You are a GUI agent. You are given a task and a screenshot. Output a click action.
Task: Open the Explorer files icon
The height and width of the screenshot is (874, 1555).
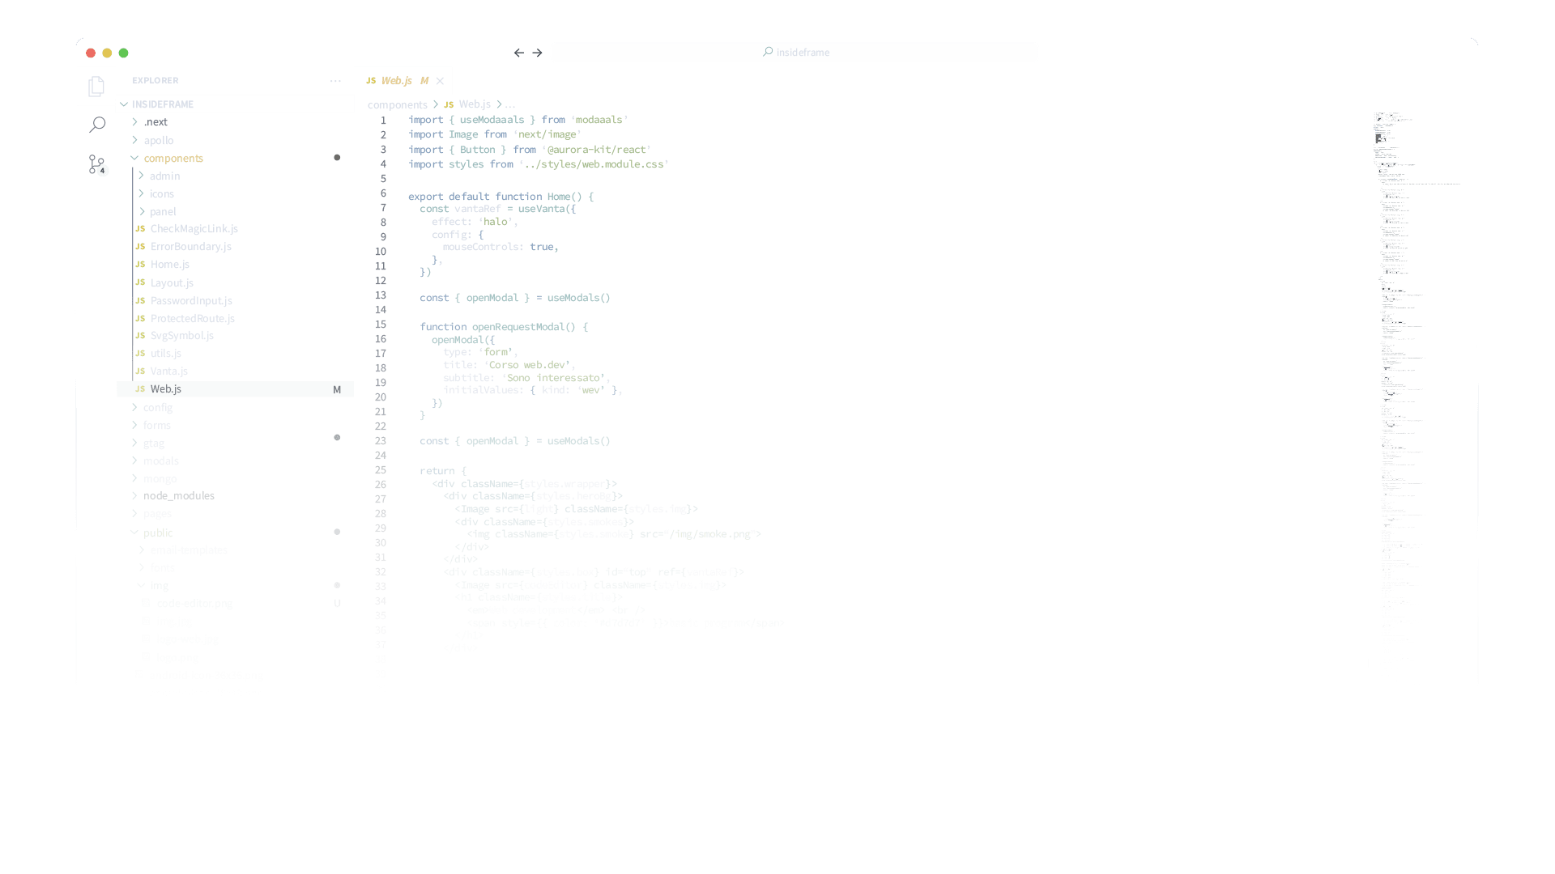[96, 87]
